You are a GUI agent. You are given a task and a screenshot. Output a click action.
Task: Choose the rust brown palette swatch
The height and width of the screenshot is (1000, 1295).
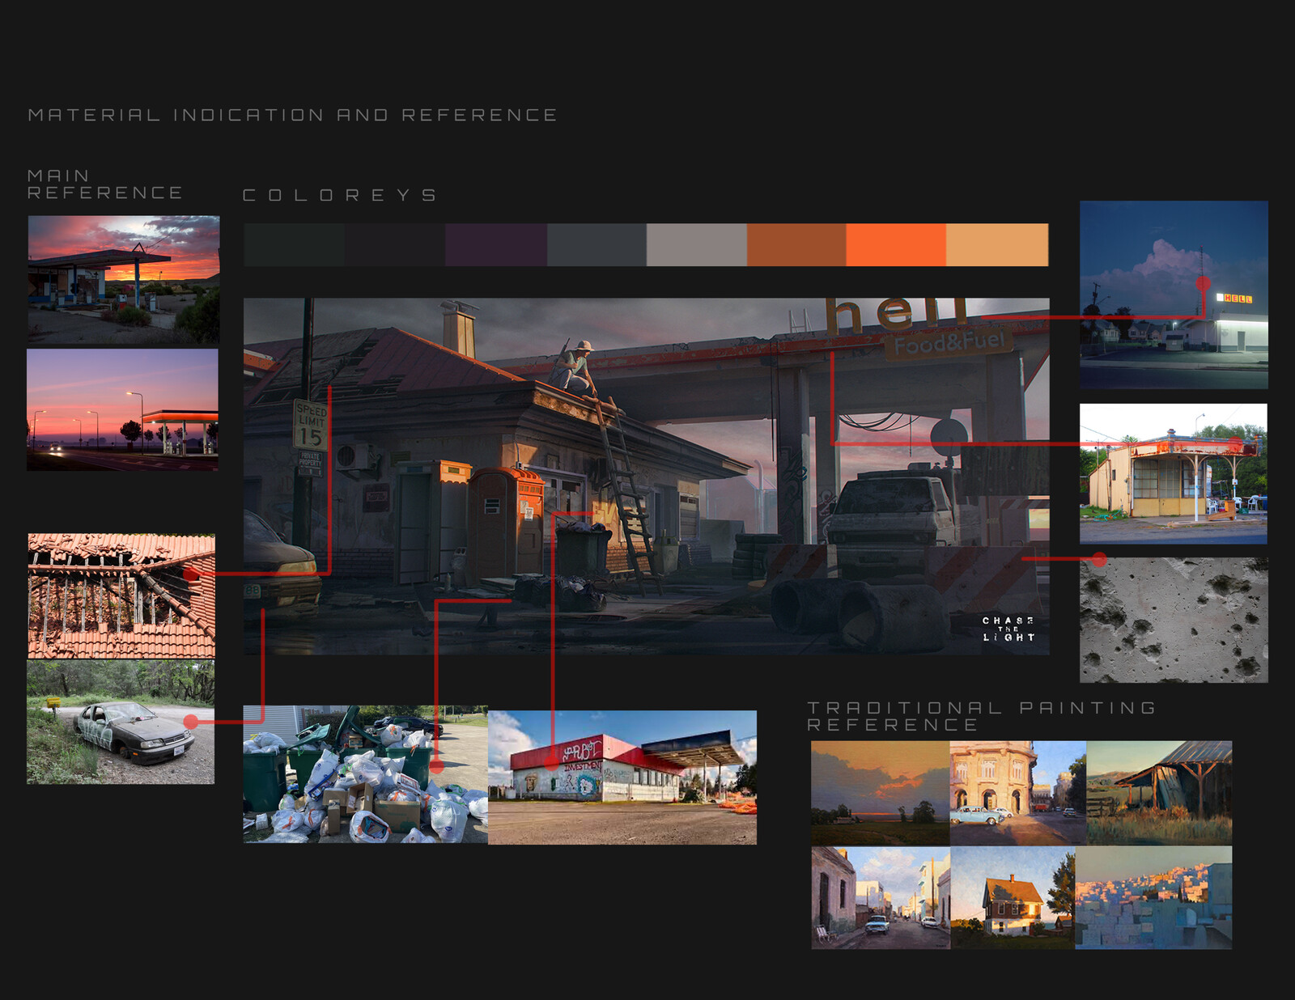pos(796,244)
